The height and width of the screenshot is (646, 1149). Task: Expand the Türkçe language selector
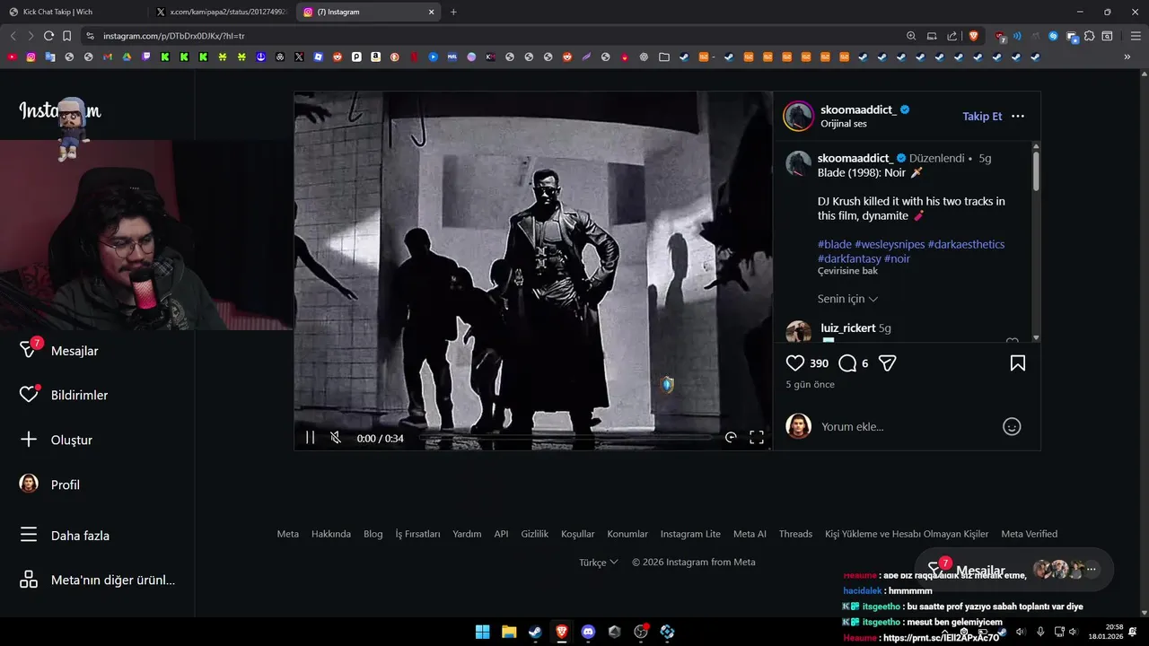pyautogui.click(x=598, y=563)
